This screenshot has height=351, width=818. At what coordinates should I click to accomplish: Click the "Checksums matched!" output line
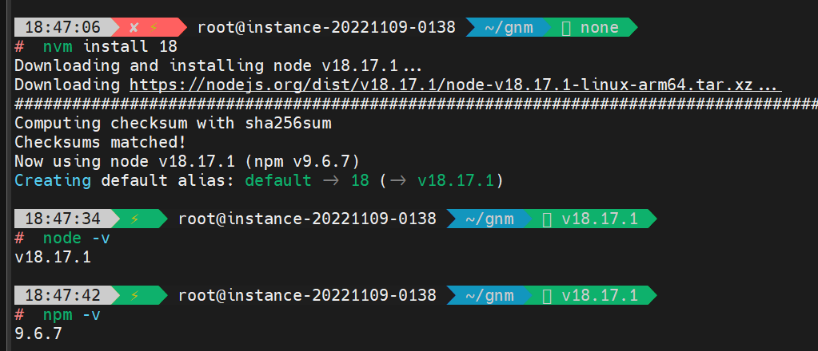click(x=100, y=142)
